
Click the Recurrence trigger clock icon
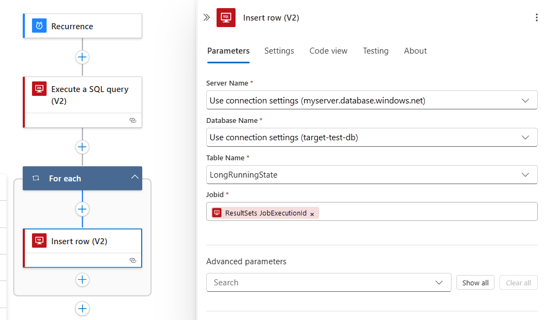pos(39,26)
